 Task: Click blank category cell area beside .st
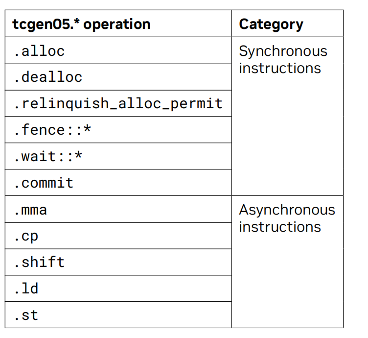pyautogui.click(x=287, y=315)
